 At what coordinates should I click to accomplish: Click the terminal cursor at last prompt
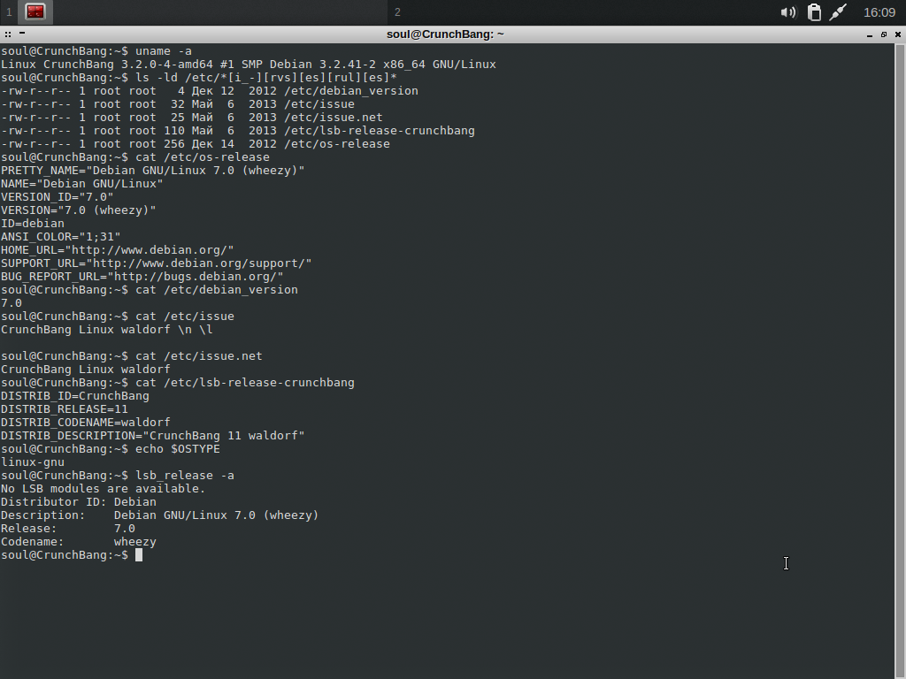(139, 555)
